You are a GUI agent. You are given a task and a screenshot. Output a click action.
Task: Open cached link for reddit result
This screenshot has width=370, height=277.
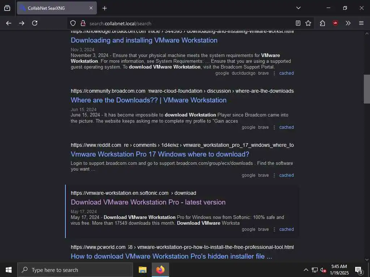[x=287, y=175]
